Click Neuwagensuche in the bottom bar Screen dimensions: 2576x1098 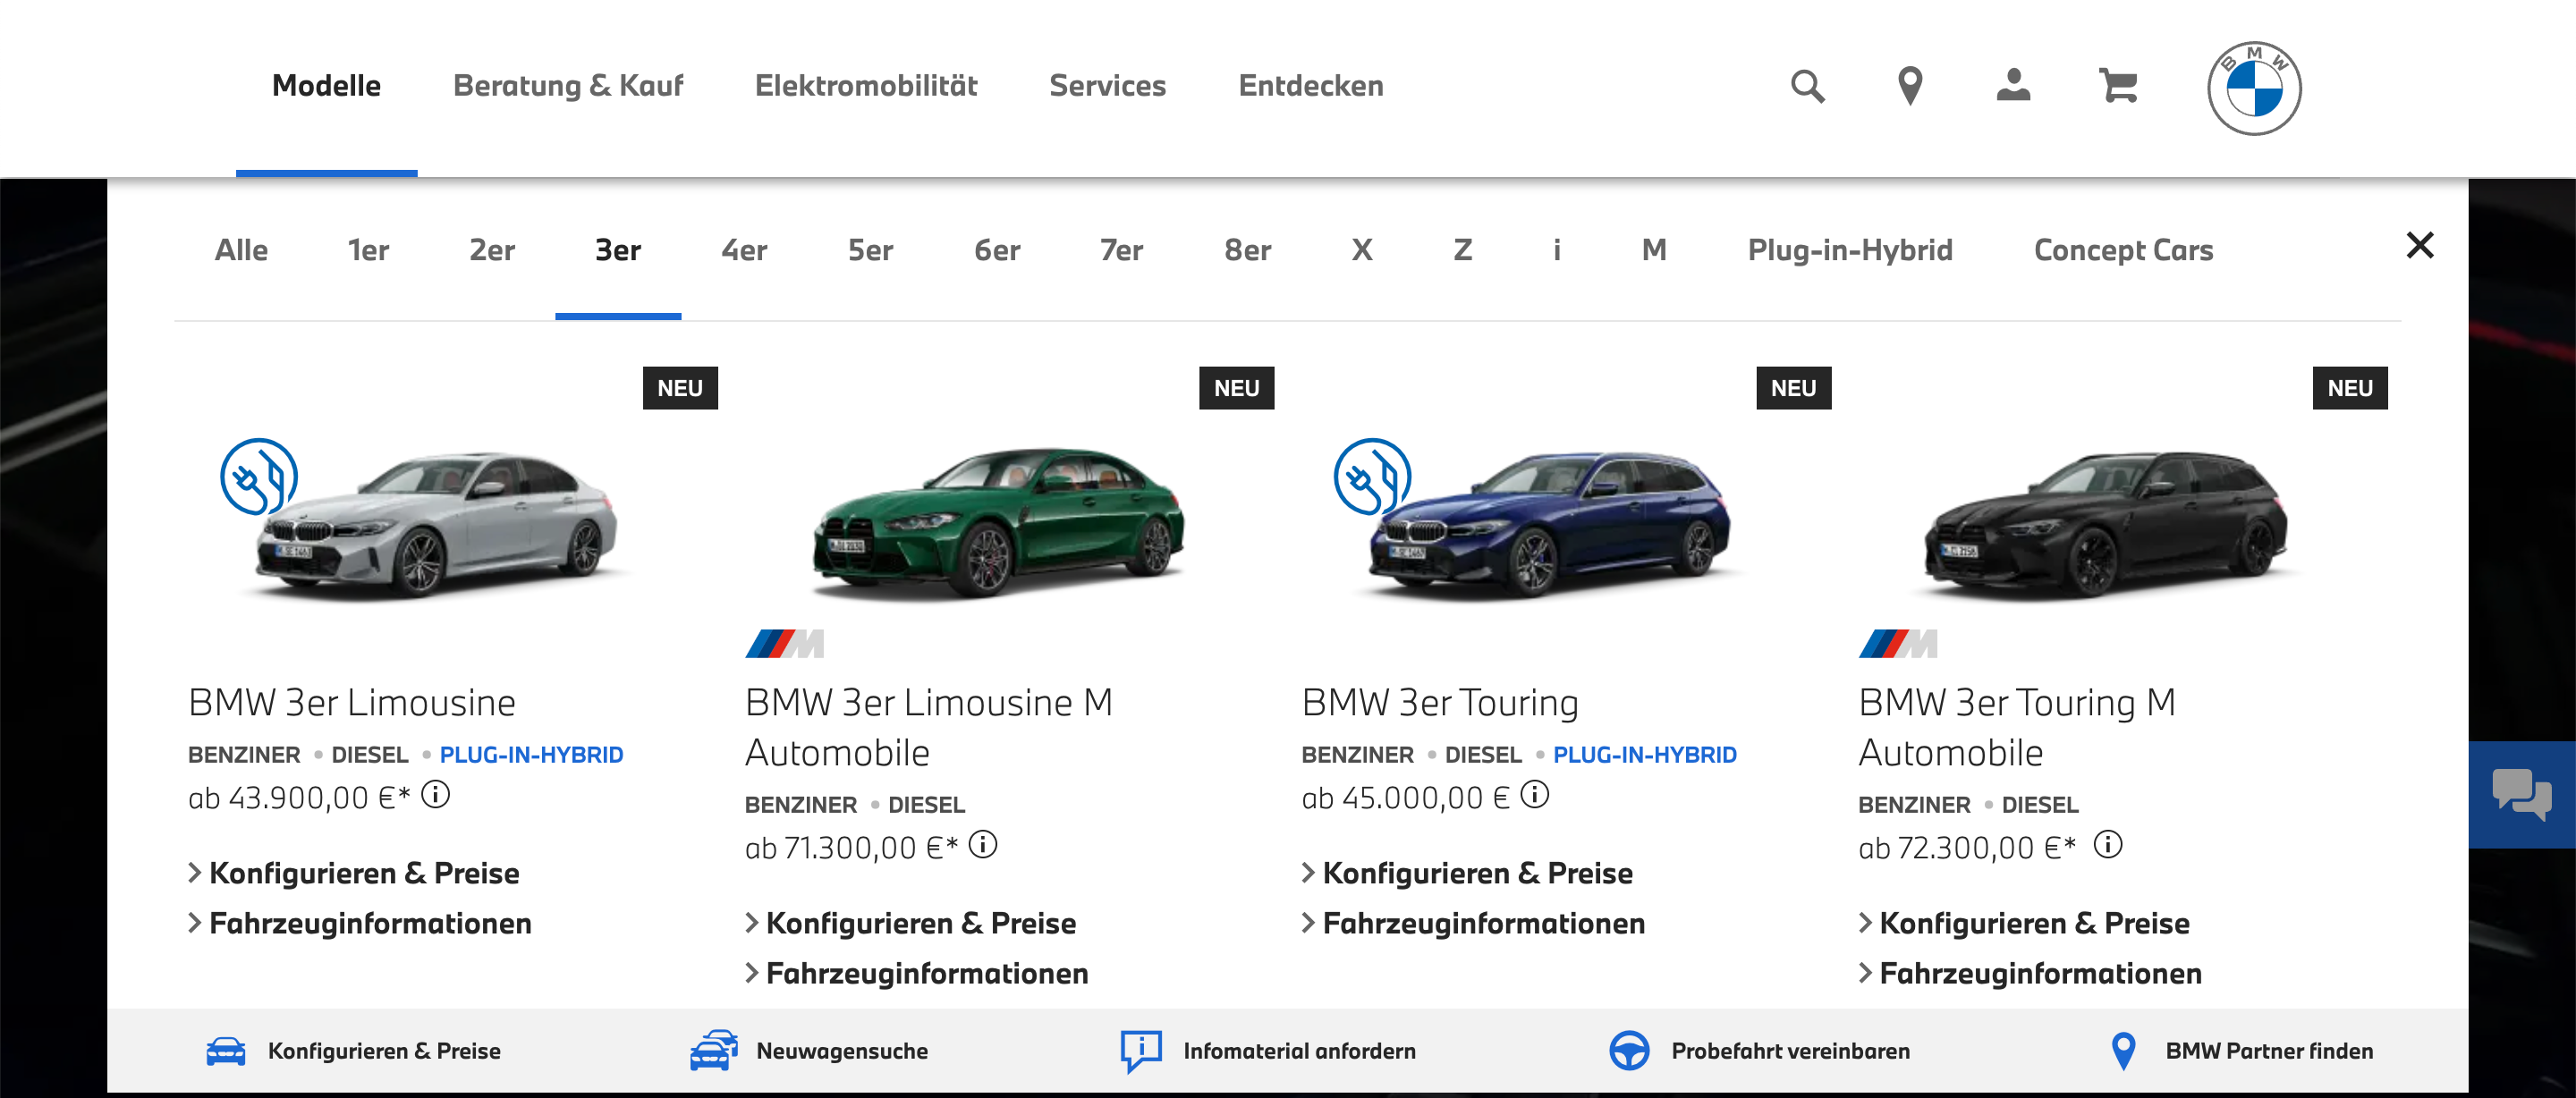pos(842,1051)
